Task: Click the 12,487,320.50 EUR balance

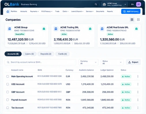Action: tap(20, 39)
